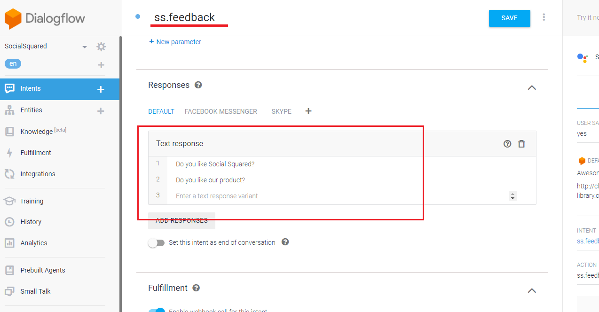Click the three-dot more options menu

(x=544, y=17)
